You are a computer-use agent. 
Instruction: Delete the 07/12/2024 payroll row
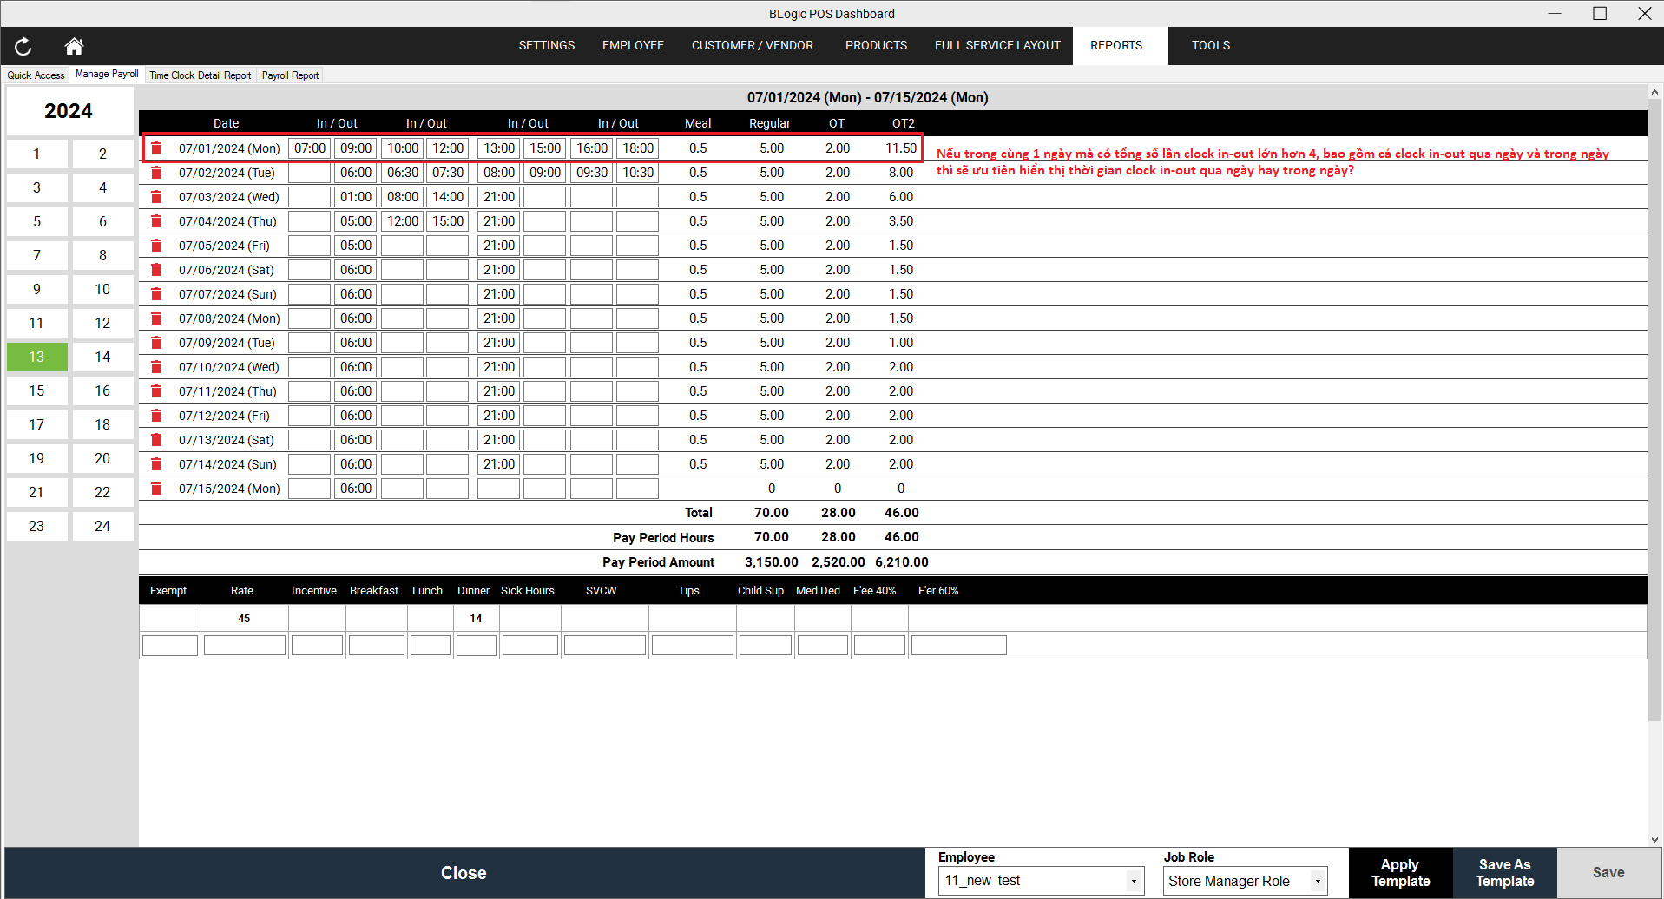pos(156,415)
